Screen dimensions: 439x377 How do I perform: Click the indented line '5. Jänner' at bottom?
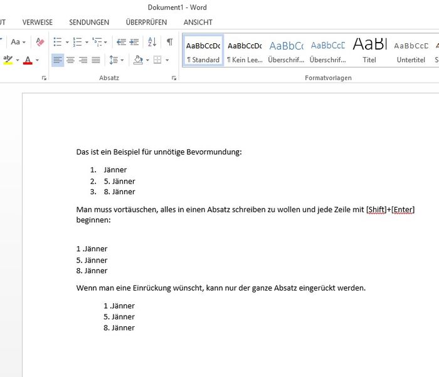[x=119, y=317]
